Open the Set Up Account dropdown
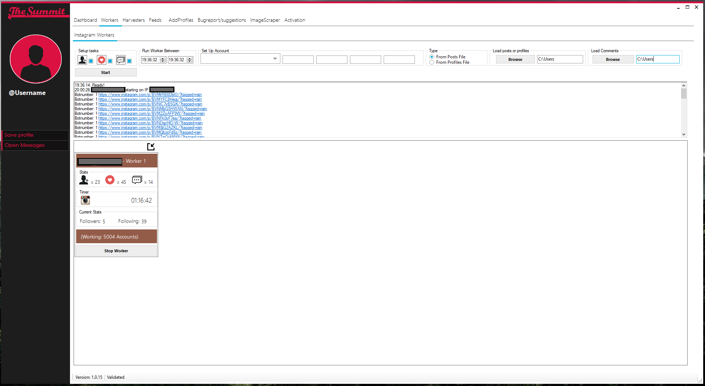705x386 pixels. 275,59
